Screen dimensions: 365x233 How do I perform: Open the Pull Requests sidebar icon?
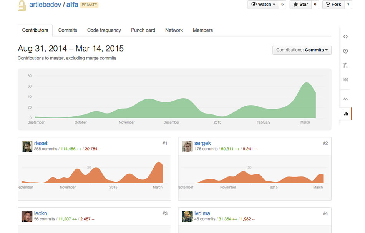click(x=345, y=65)
